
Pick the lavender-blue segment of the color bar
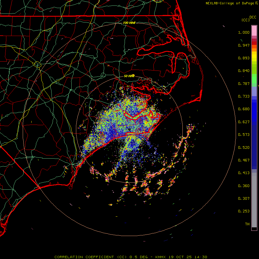click(254, 92)
